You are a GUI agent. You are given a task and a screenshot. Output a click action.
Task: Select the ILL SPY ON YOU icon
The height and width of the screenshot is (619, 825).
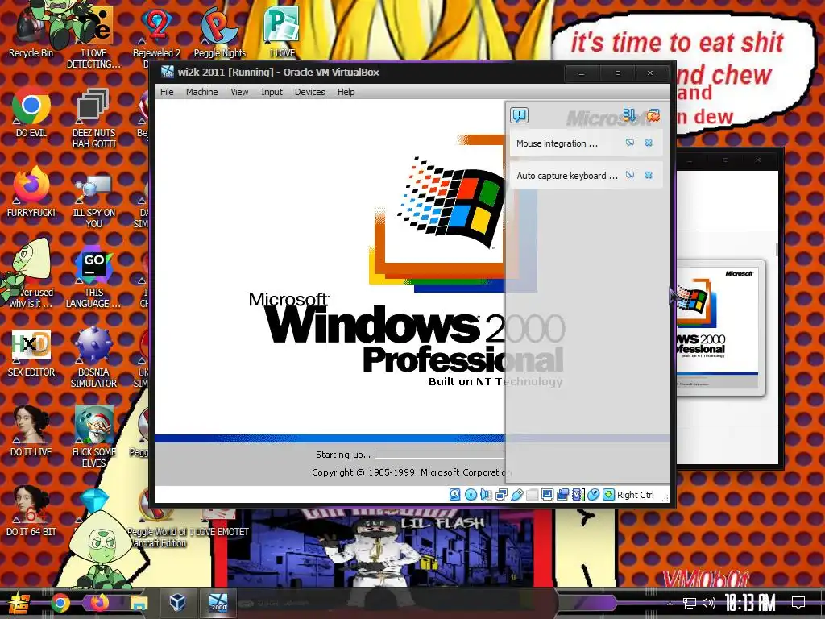(93, 200)
